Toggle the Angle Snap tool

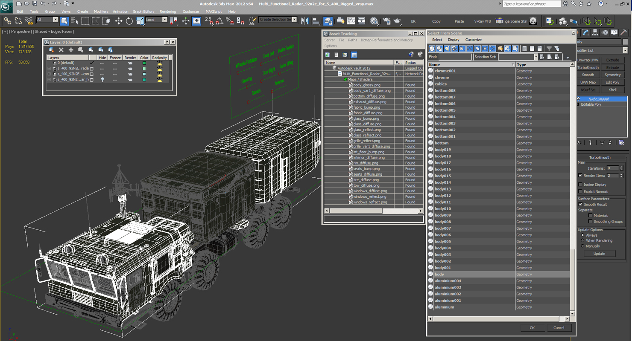pos(219,21)
